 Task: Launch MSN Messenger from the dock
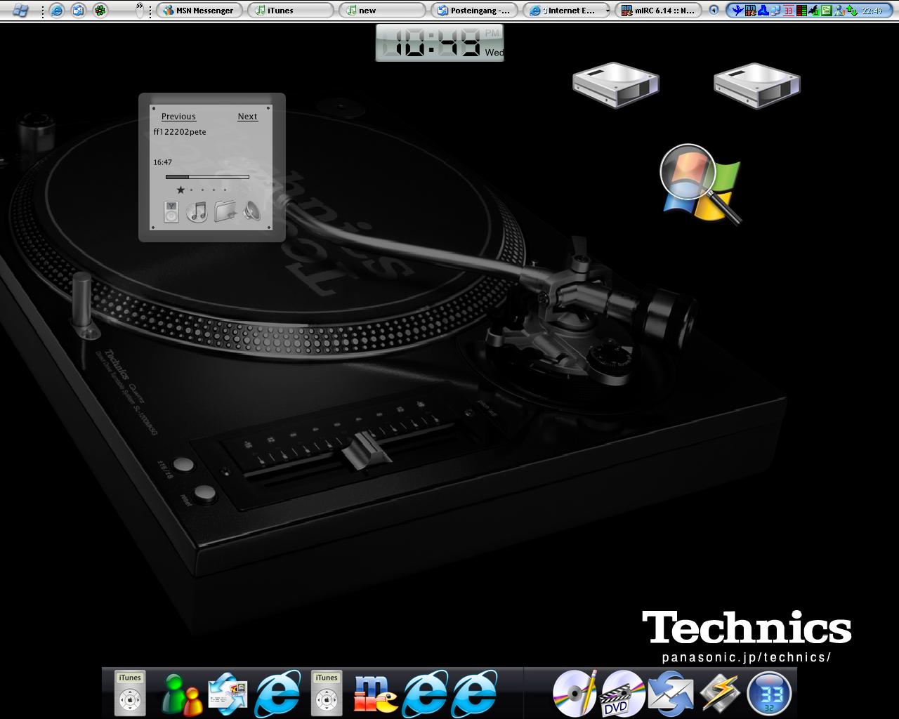click(x=181, y=694)
